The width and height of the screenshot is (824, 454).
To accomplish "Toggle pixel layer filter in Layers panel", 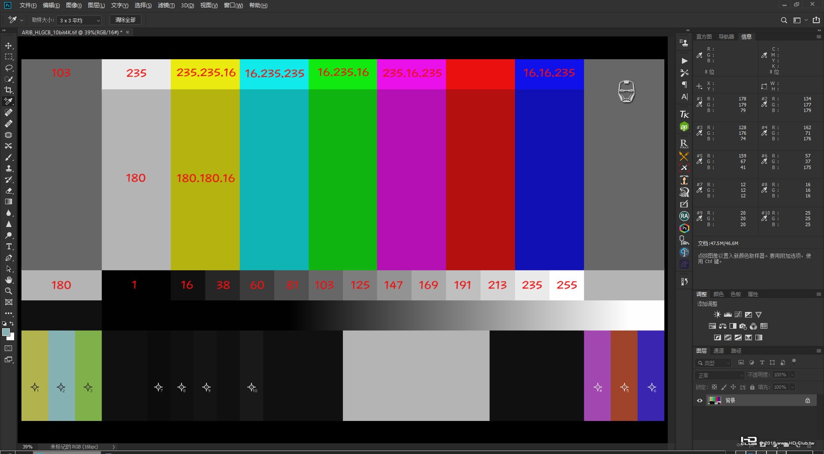I will coord(741,363).
